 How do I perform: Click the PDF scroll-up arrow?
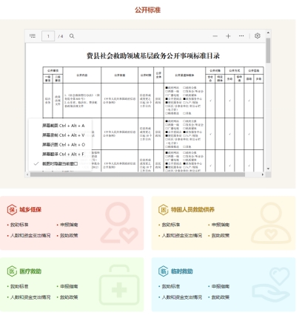coord(268,33)
